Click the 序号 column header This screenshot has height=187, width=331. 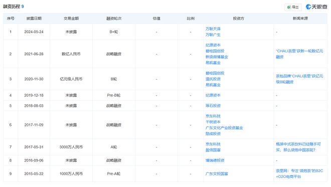(x=11, y=19)
